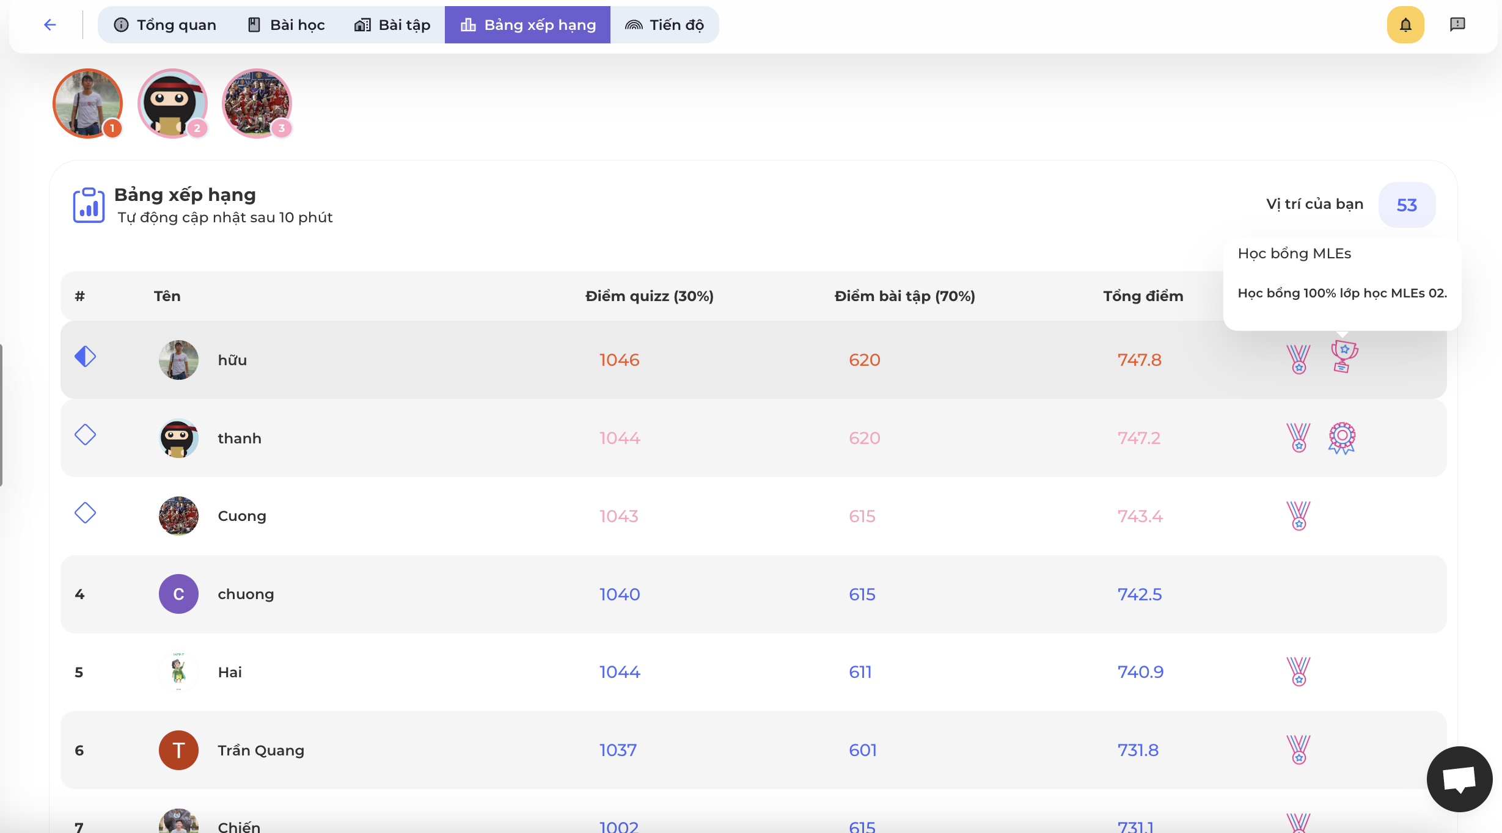Click 'Học bổng 100% lớp học MLEs 02.' text

[x=1342, y=293]
